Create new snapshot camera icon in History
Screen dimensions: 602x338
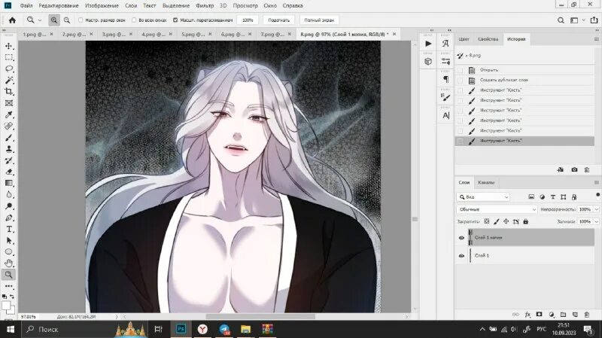click(x=574, y=170)
